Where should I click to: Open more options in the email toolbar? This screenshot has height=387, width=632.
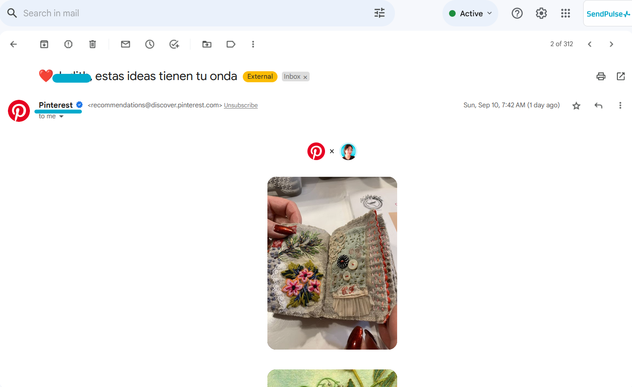click(253, 44)
